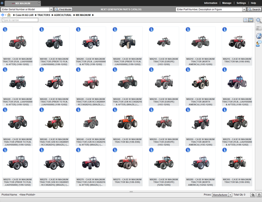262x202 pixels.
Task: Open MX270 P.I.N. JJA0105000 & after thumbnail
Action: click(237, 122)
